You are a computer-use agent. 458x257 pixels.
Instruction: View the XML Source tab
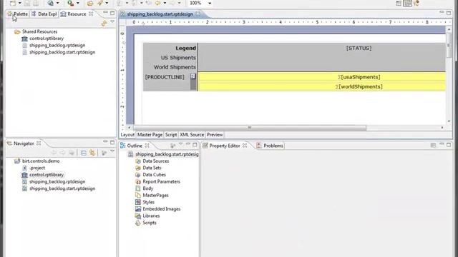click(x=192, y=135)
